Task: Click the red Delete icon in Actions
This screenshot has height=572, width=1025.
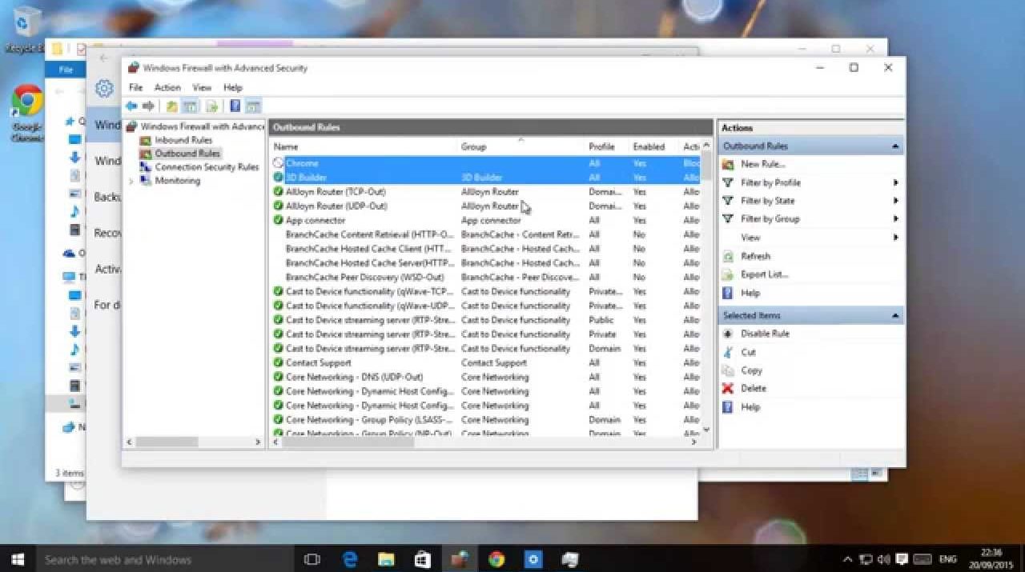Action: pyautogui.click(x=727, y=389)
